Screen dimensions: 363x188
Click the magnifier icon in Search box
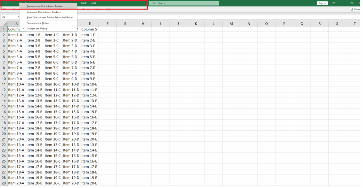click(x=154, y=3)
